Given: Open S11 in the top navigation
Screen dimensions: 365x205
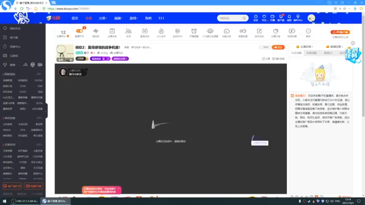Looking at the screenshot, I should pyautogui.click(x=162, y=18).
